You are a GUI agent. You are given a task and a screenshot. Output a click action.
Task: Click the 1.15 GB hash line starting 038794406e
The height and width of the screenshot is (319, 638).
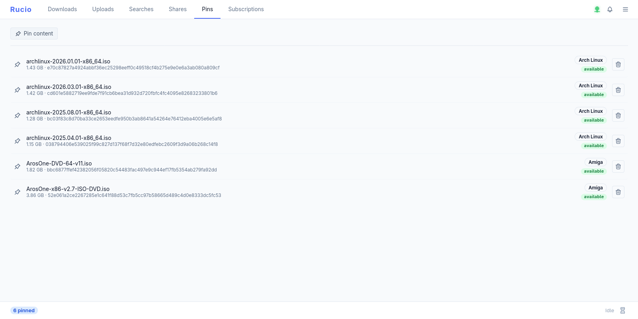(122, 144)
